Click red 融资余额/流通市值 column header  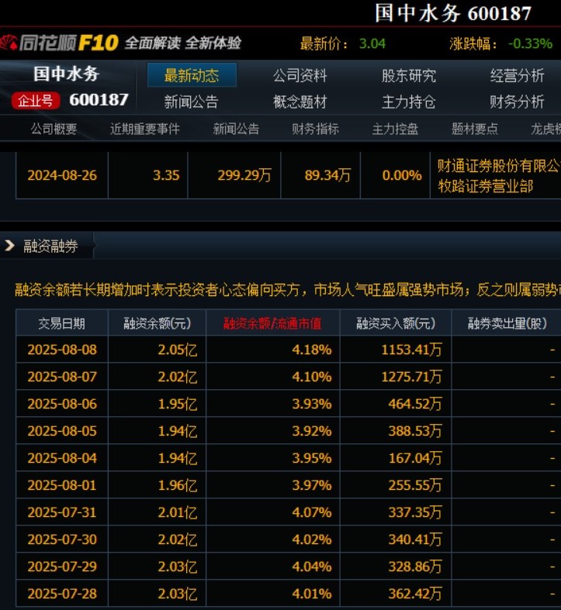click(x=272, y=323)
